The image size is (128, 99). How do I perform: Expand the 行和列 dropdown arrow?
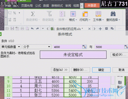coord(90,20)
